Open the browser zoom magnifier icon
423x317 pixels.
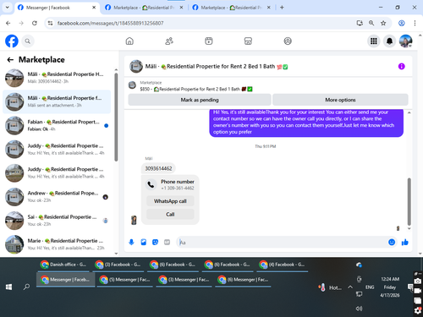point(371,23)
